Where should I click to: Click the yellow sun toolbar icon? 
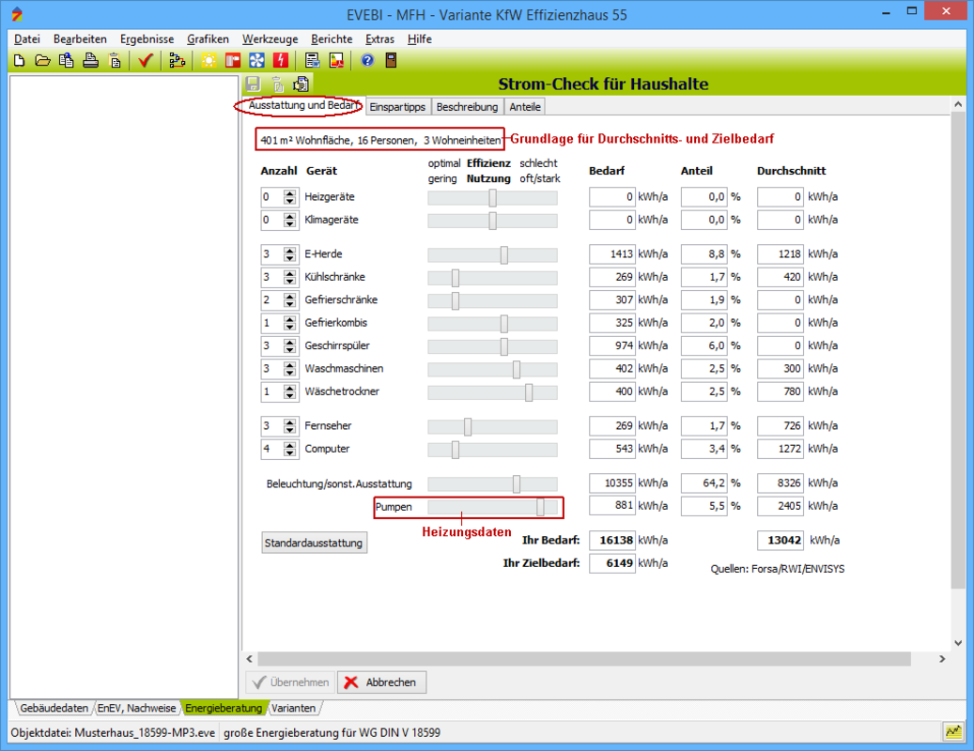pos(208,61)
